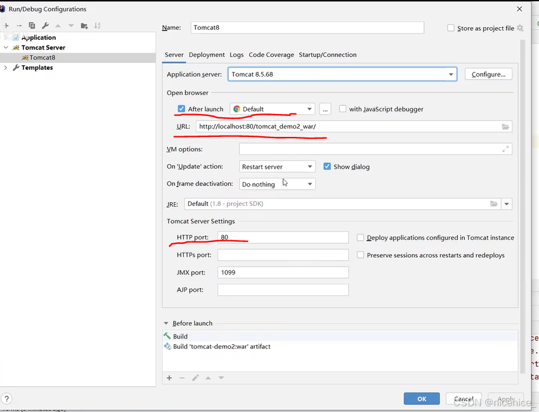Viewport: 539px width, 412px height.
Task: Open On frame deactivation dropdown
Action: click(x=277, y=184)
